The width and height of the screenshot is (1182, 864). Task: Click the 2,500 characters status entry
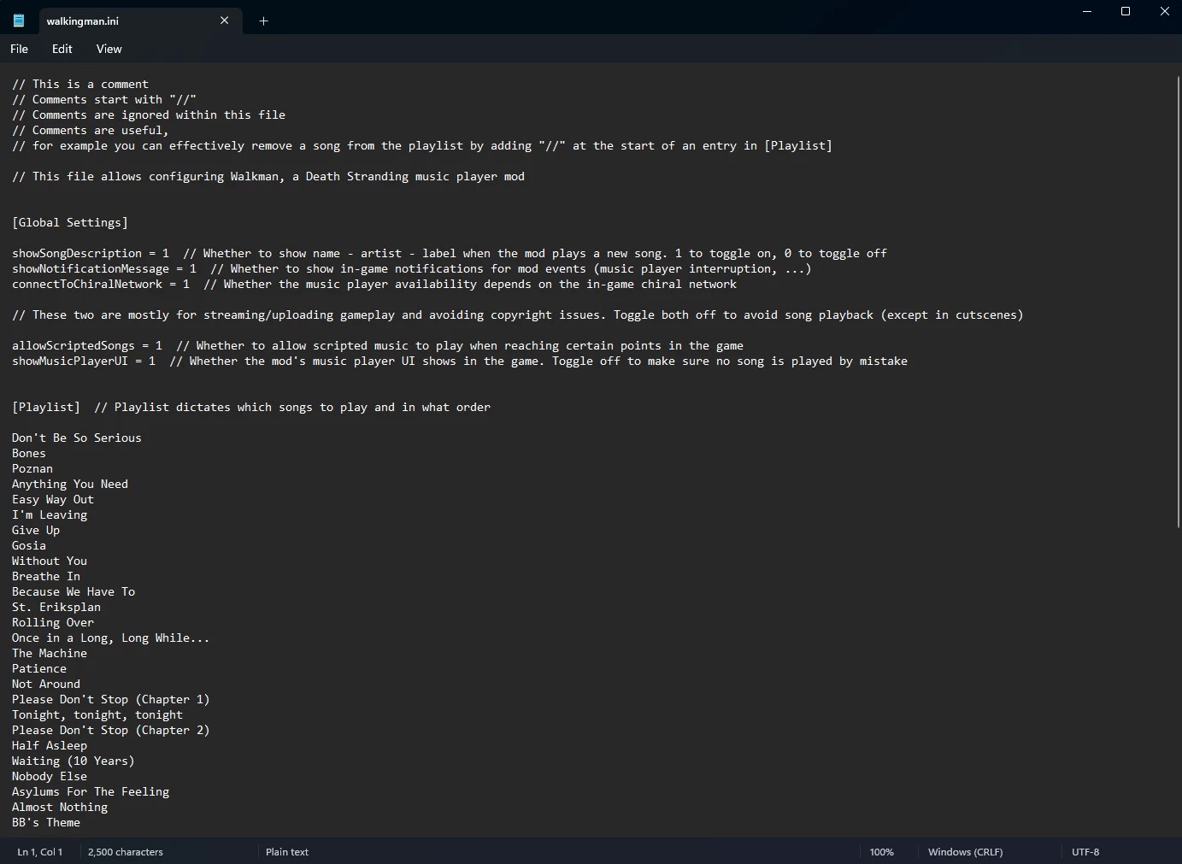click(125, 852)
